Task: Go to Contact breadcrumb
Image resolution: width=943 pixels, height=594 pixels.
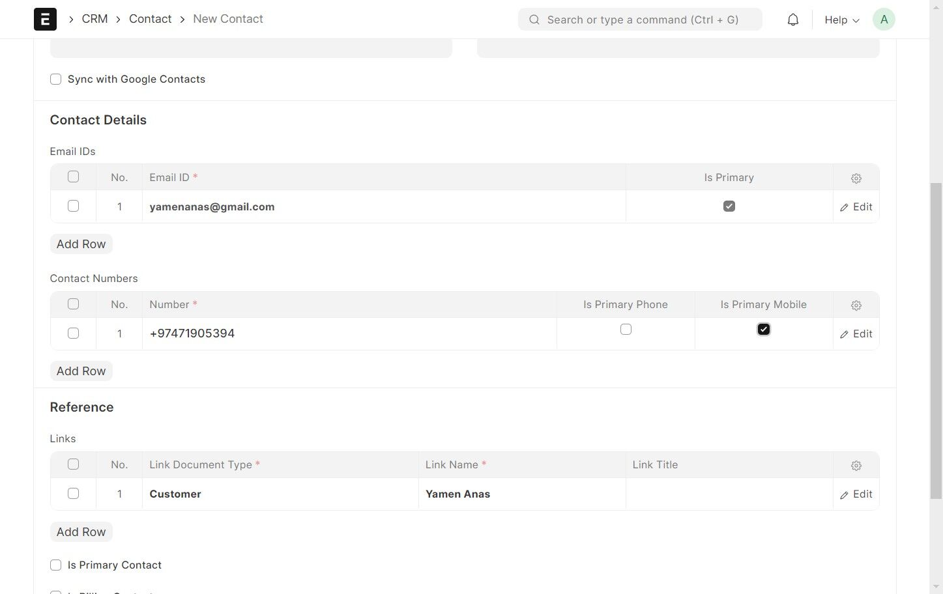Action: tap(151, 19)
